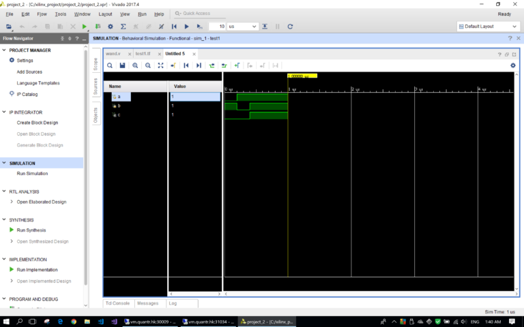Click the Run Implementation green arrow icon
The height and width of the screenshot is (327, 524).
[x=12, y=269]
